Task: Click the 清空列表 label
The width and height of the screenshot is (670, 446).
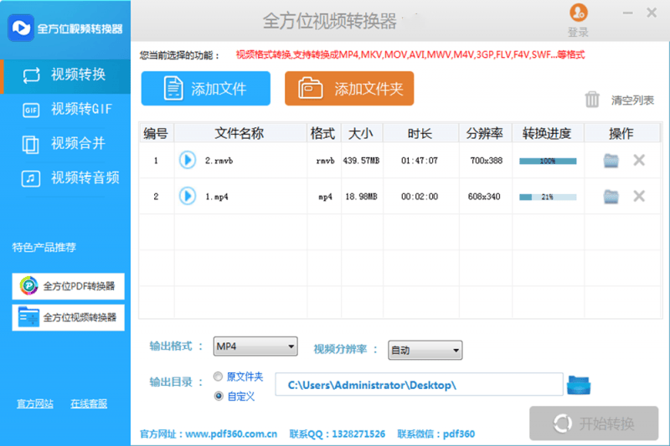Action: coord(632,100)
